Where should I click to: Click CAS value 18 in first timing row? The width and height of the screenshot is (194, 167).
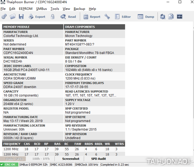click(26, 149)
